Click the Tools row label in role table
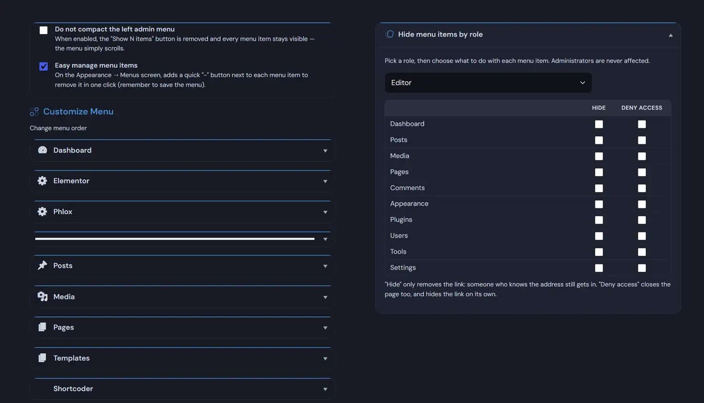704x403 pixels. pyautogui.click(x=398, y=252)
